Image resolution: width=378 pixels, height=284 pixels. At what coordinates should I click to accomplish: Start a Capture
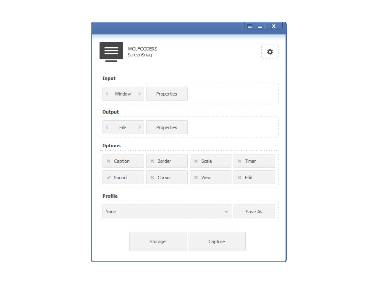coord(217,242)
